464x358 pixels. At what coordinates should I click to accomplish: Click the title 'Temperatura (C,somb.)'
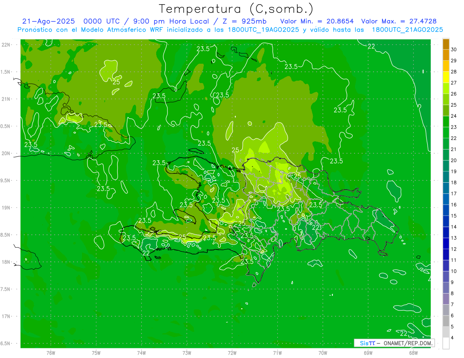[x=236, y=9]
